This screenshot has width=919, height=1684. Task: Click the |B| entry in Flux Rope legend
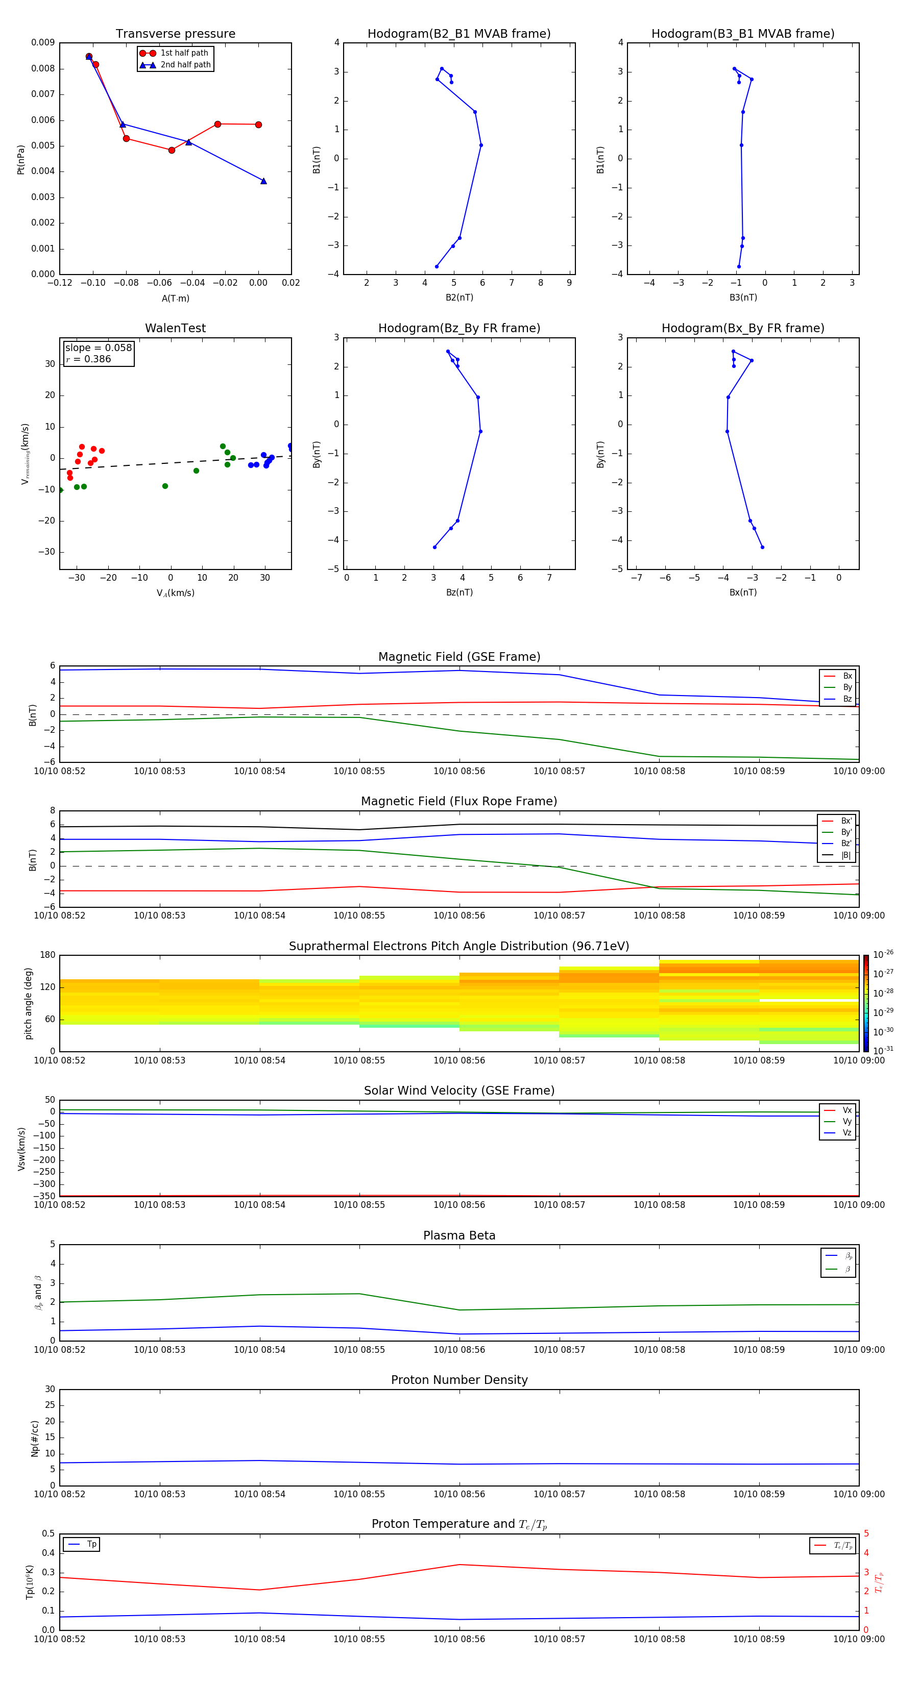837,855
